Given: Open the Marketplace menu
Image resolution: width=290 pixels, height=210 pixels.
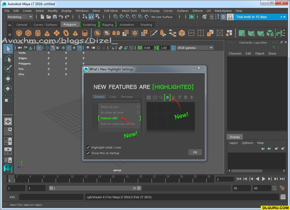Looking at the screenshot, I should point(223,11).
